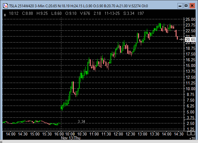
Task: Click the 3.34 settlement label on chart
Action: 81,122
